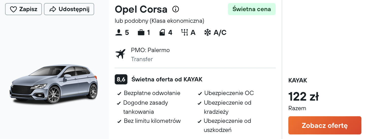Click the 122 zł total price

pos(304,97)
